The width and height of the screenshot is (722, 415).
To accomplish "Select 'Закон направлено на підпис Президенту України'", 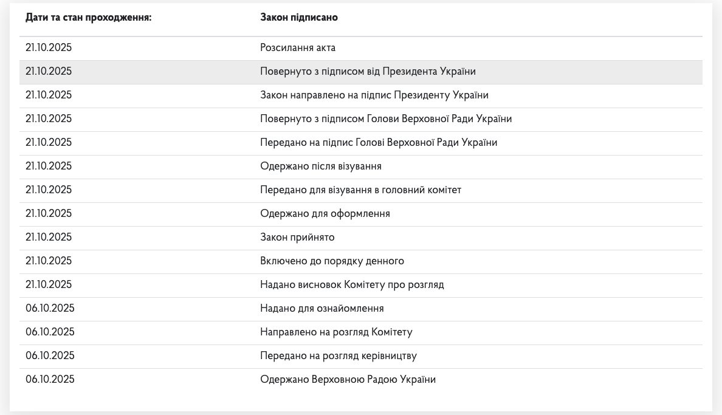I will tap(374, 95).
